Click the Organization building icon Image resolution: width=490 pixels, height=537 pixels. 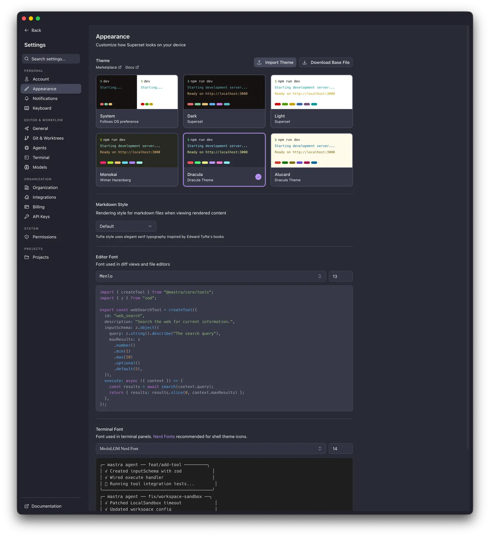pyautogui.click(x=27, y=188)
